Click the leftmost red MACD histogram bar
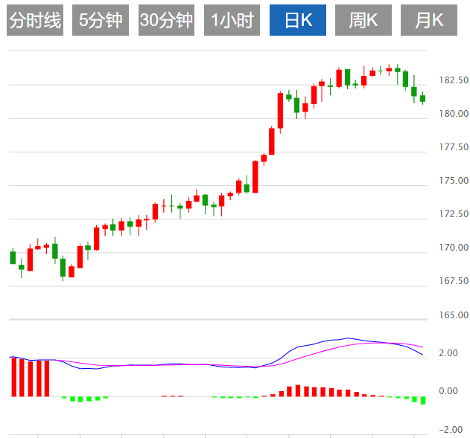Viewport: 470px width, 438px height. tap(13, 377)
